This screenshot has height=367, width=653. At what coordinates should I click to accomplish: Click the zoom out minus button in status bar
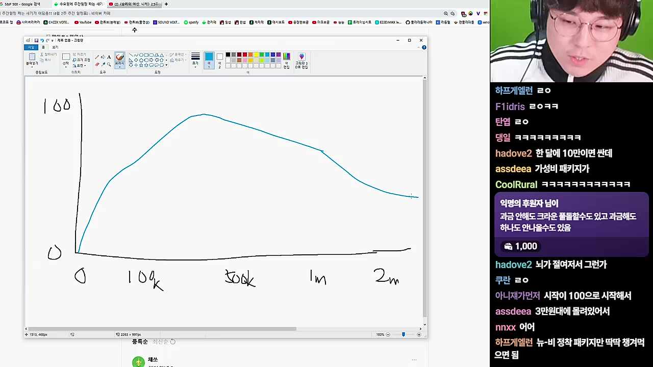point(388,334)
